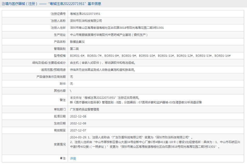Click the 注册证编号 label cell
247x164 pixels.
click(35, 14)
